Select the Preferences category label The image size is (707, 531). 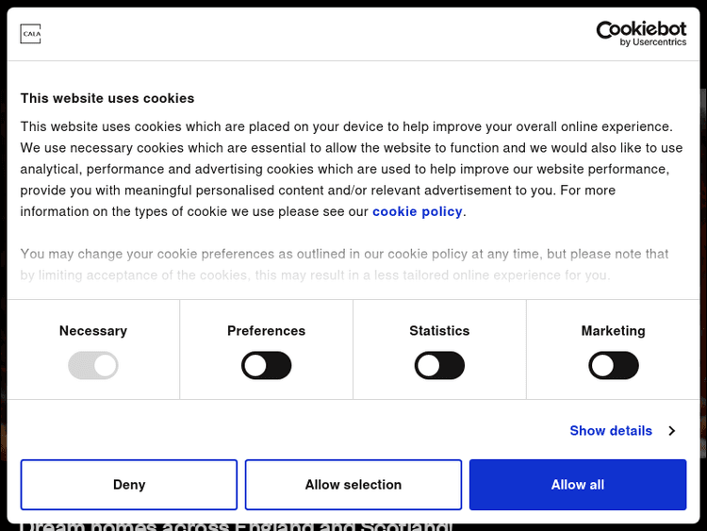point(267,331)
